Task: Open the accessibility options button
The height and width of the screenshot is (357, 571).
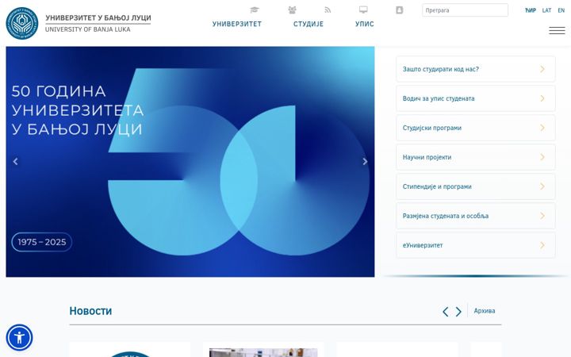Action: tap(19, 337)
